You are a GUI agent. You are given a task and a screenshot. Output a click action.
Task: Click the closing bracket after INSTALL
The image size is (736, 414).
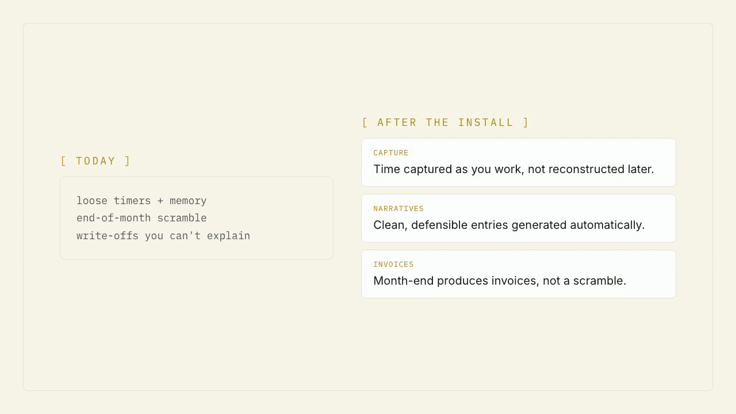pyautogui.click(x=526, y=122)
